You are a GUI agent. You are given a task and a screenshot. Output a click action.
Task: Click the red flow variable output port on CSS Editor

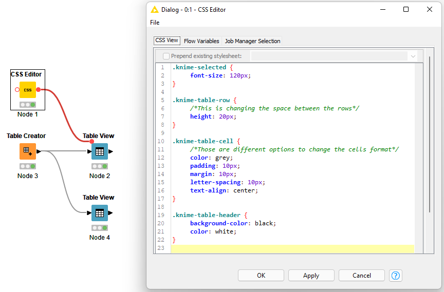39,90
